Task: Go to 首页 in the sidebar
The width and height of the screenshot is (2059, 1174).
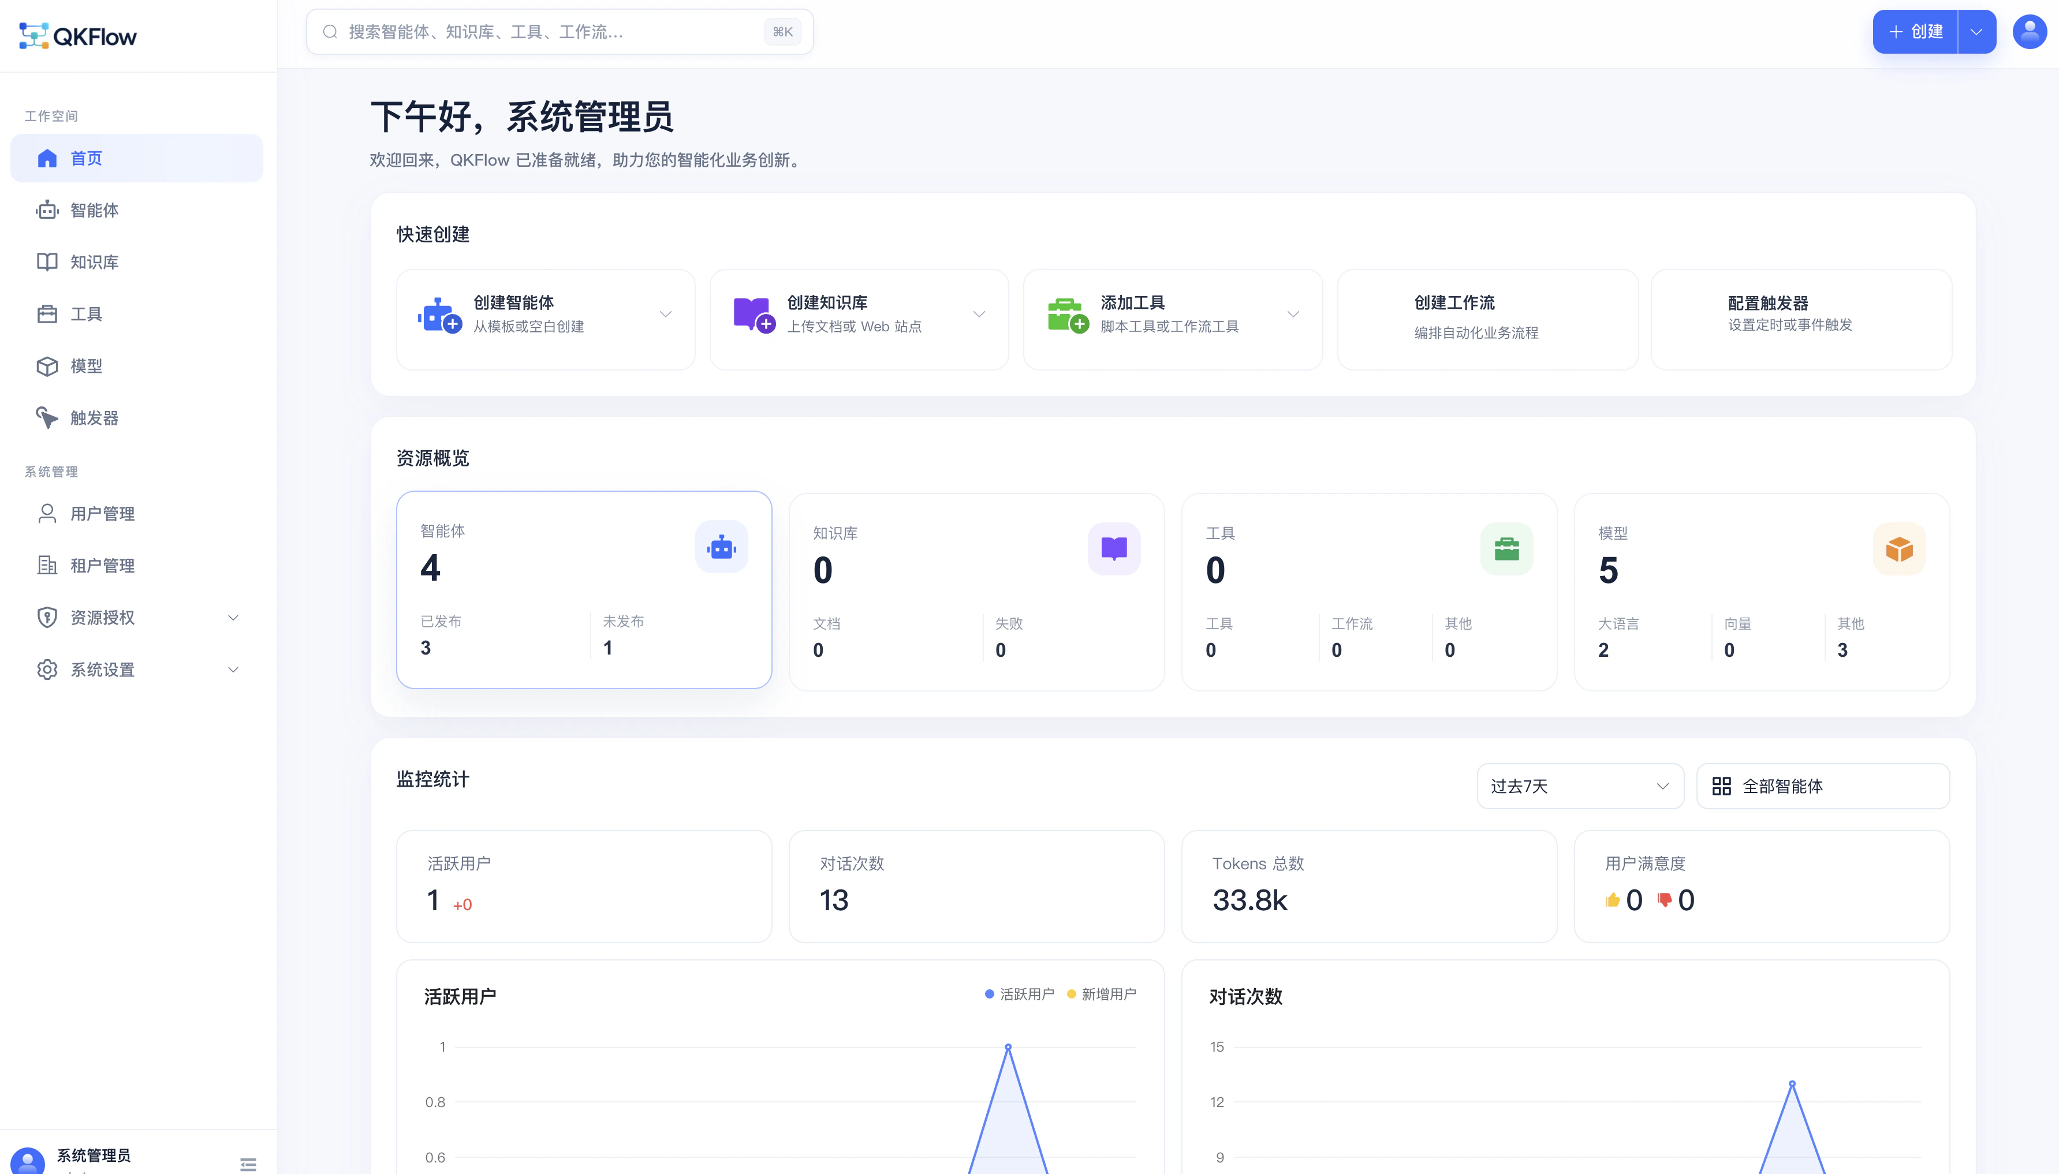Action: pyautogui.click(x=136, y=158)
